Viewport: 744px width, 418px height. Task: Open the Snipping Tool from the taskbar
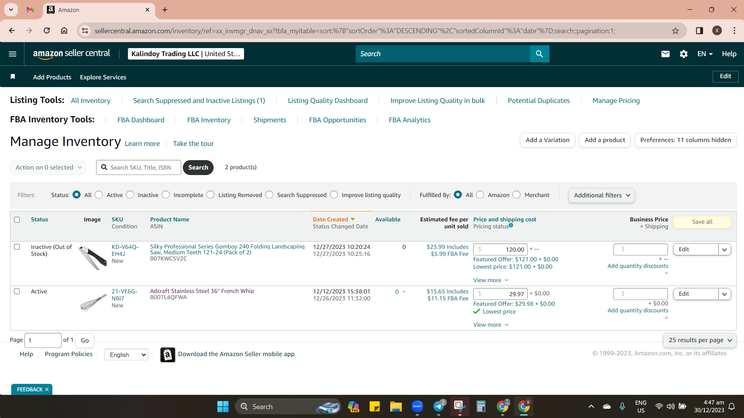460,406
